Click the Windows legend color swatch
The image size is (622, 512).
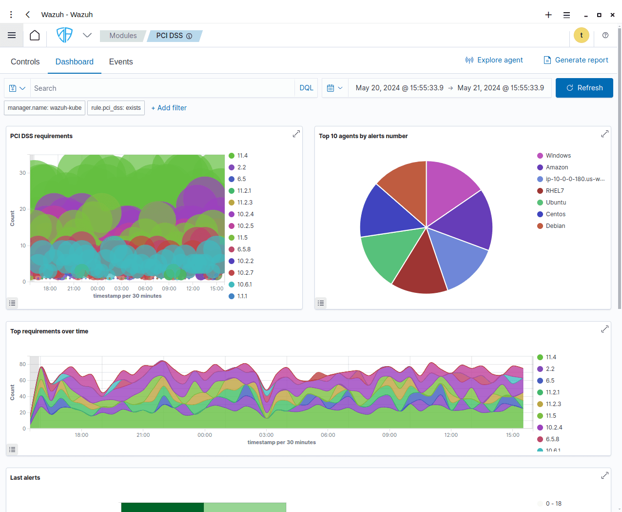[x=540, y=156]
